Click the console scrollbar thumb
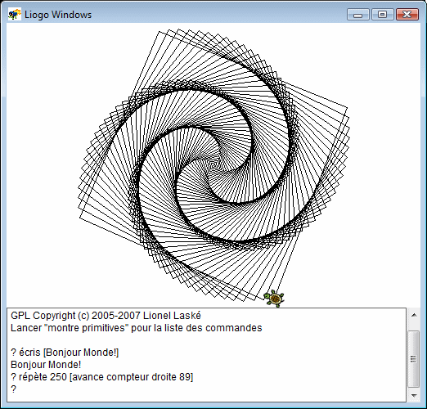This screenshot has width=427, height=409. pyautogui.click(x=414, y=358)
